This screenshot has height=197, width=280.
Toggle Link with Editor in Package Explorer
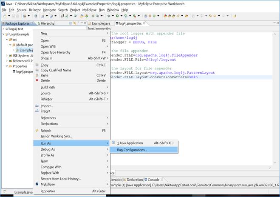(74, 23)
